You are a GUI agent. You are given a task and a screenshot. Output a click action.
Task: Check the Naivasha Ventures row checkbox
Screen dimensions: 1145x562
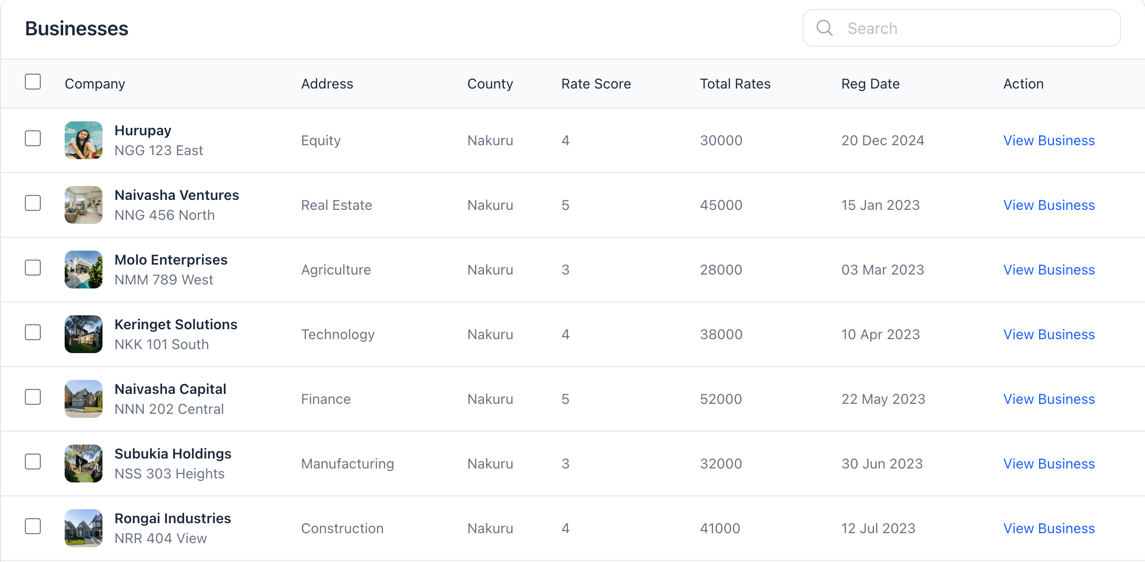tap(33, 203)
